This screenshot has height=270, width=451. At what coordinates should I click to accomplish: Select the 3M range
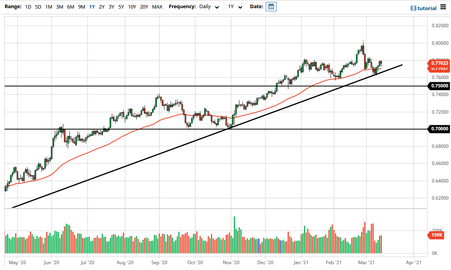(59, 7)
